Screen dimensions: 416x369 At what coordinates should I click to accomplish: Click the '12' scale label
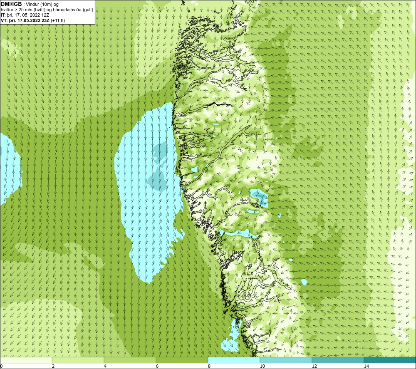[x=314, y=367]
